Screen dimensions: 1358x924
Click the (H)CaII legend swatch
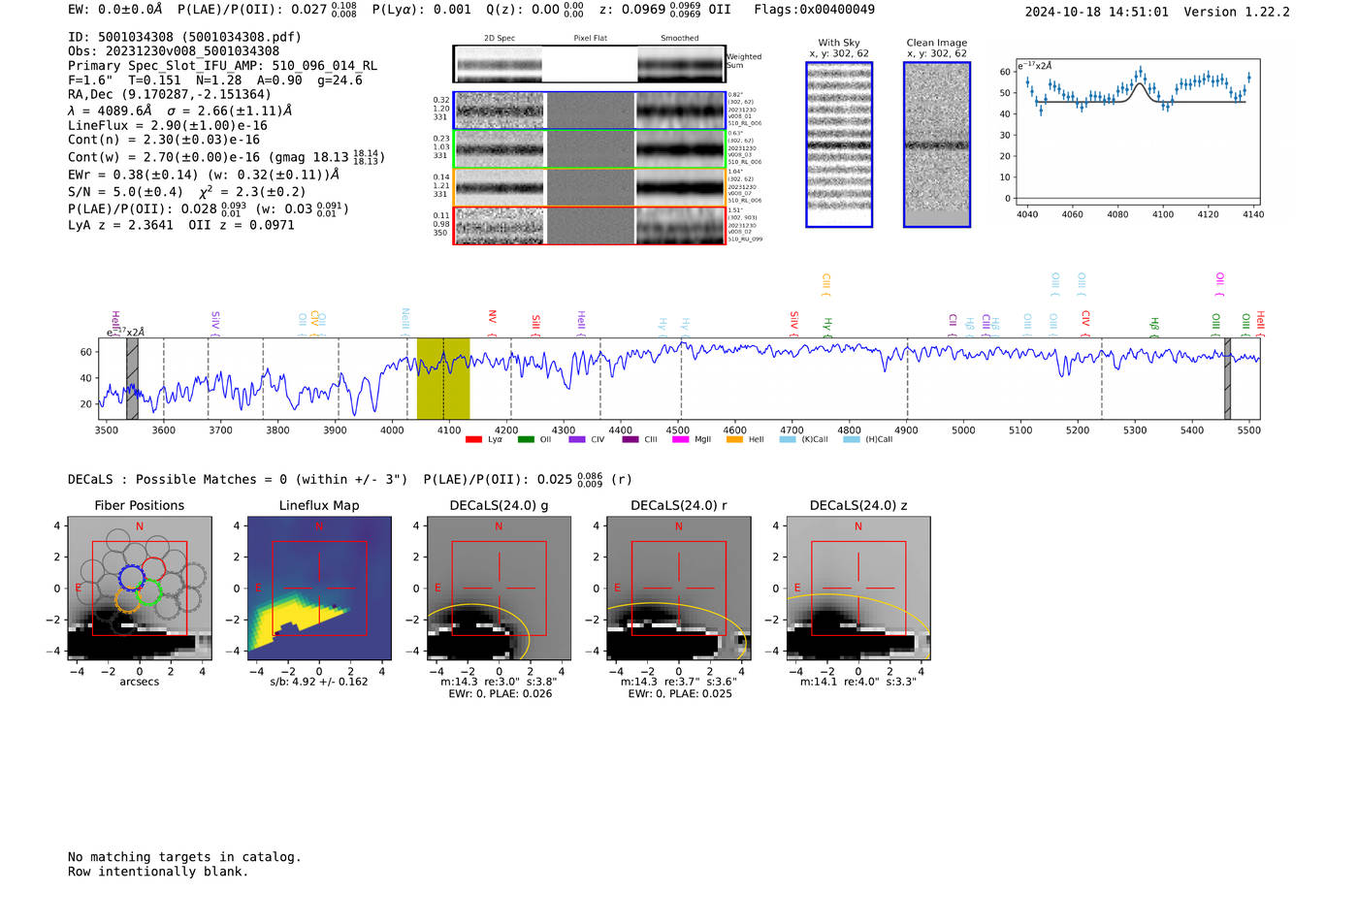852,439
